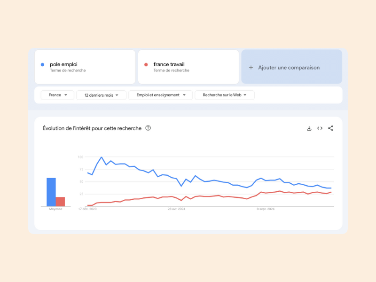Open the France region dropdown
The width and height of the screenshot is (376, 282).
click(x=57, y=95)
